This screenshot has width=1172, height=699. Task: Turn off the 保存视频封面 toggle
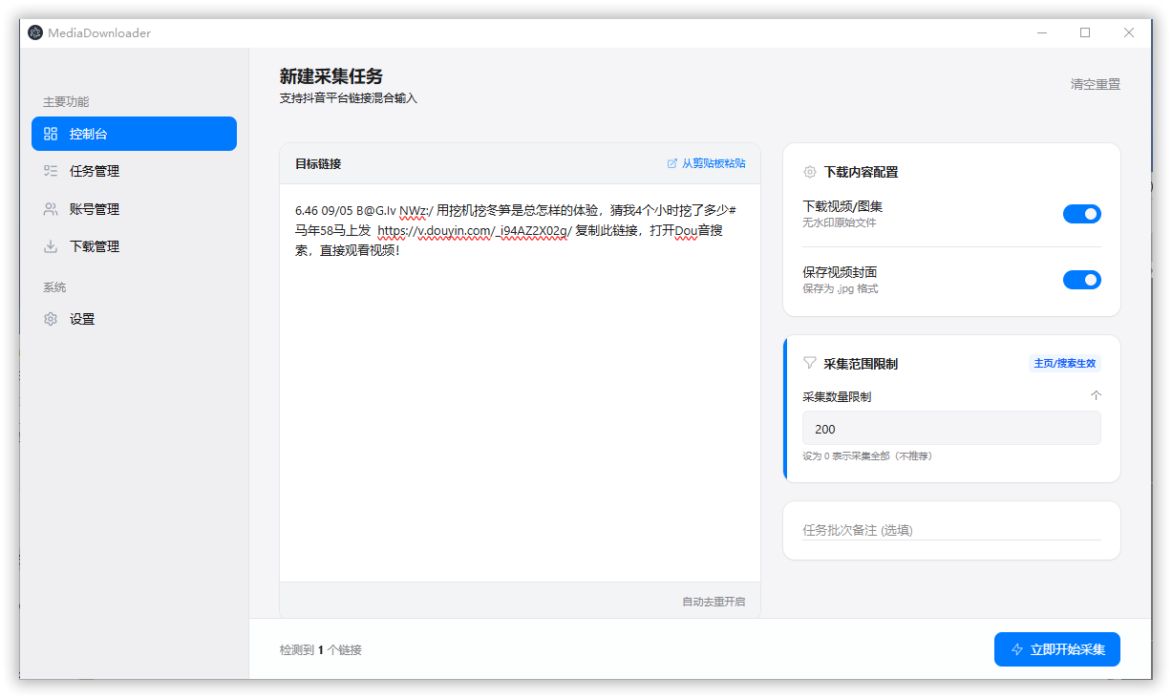(1081, 280)
